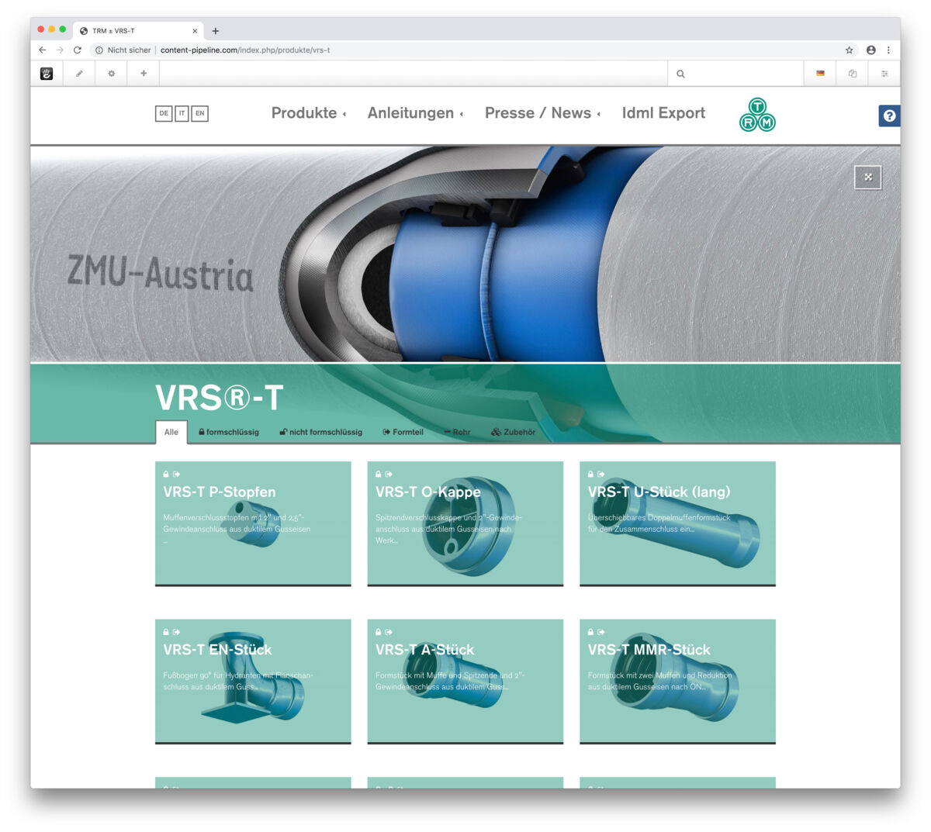The height and width of the screenshot is (832, 931).
Task: Filter by formschlüssig tab
Action: click(x=229, y=432)
